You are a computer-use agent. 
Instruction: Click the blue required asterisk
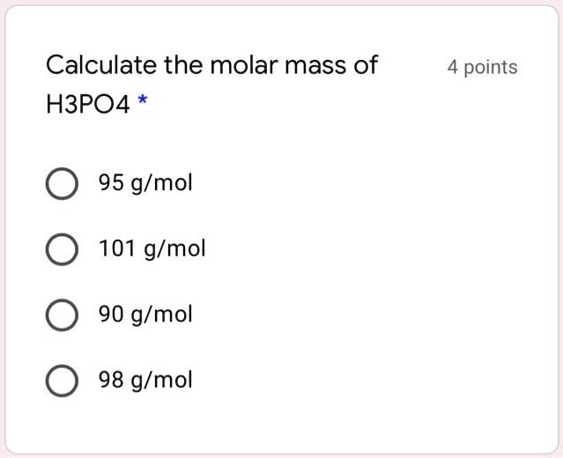point(143,103)
